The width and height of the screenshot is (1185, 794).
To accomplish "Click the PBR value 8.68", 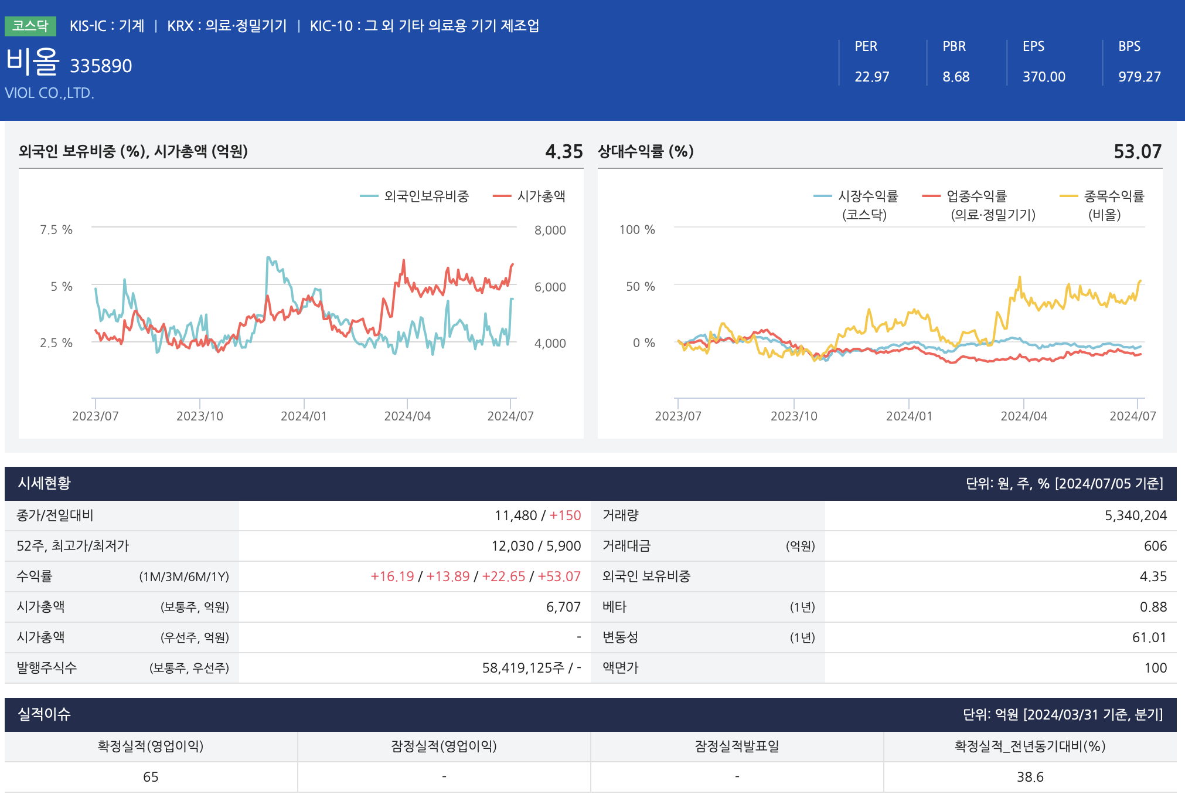I will (x=956, y=77).
